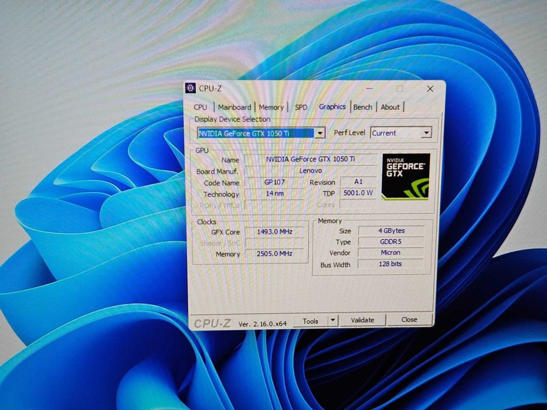Image resolution: width=547 pixels, height=410 pixels.
Task: Click the Close button at the bottom
Action: pos(409,319)
